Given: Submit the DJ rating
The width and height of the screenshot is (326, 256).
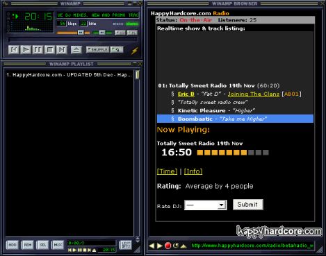Looking at the screenshot, I should pyautogui.click(x=247, y=205).
